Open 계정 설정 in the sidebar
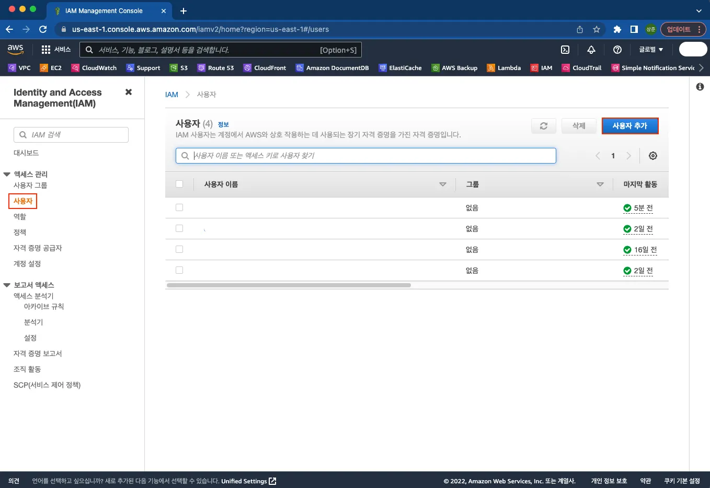 (x=27, y=264)
